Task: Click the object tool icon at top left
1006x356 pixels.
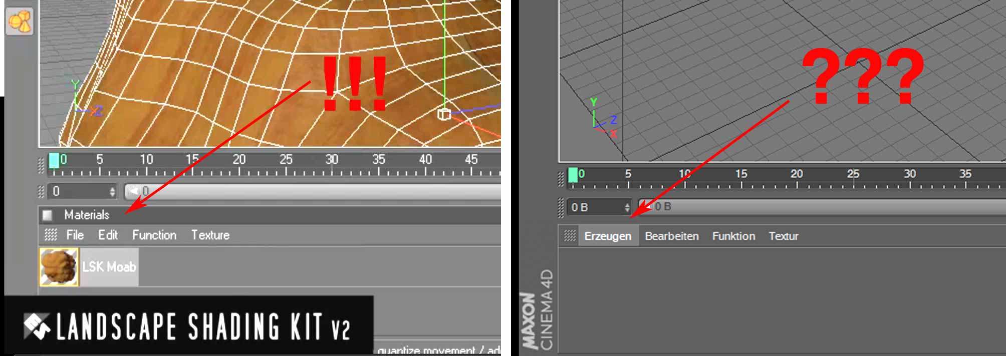Action: pyautogui.click(x=20, y=21)
